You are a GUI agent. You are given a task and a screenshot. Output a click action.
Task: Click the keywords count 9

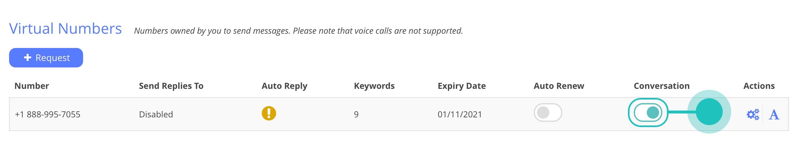click(x=356, y=114)
